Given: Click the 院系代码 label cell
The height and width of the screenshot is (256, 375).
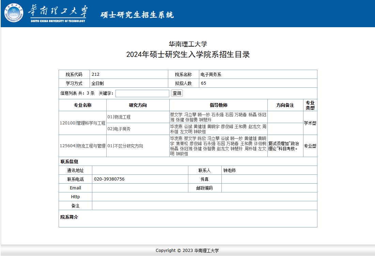Looking at the screenshot, I should (74, 74).
